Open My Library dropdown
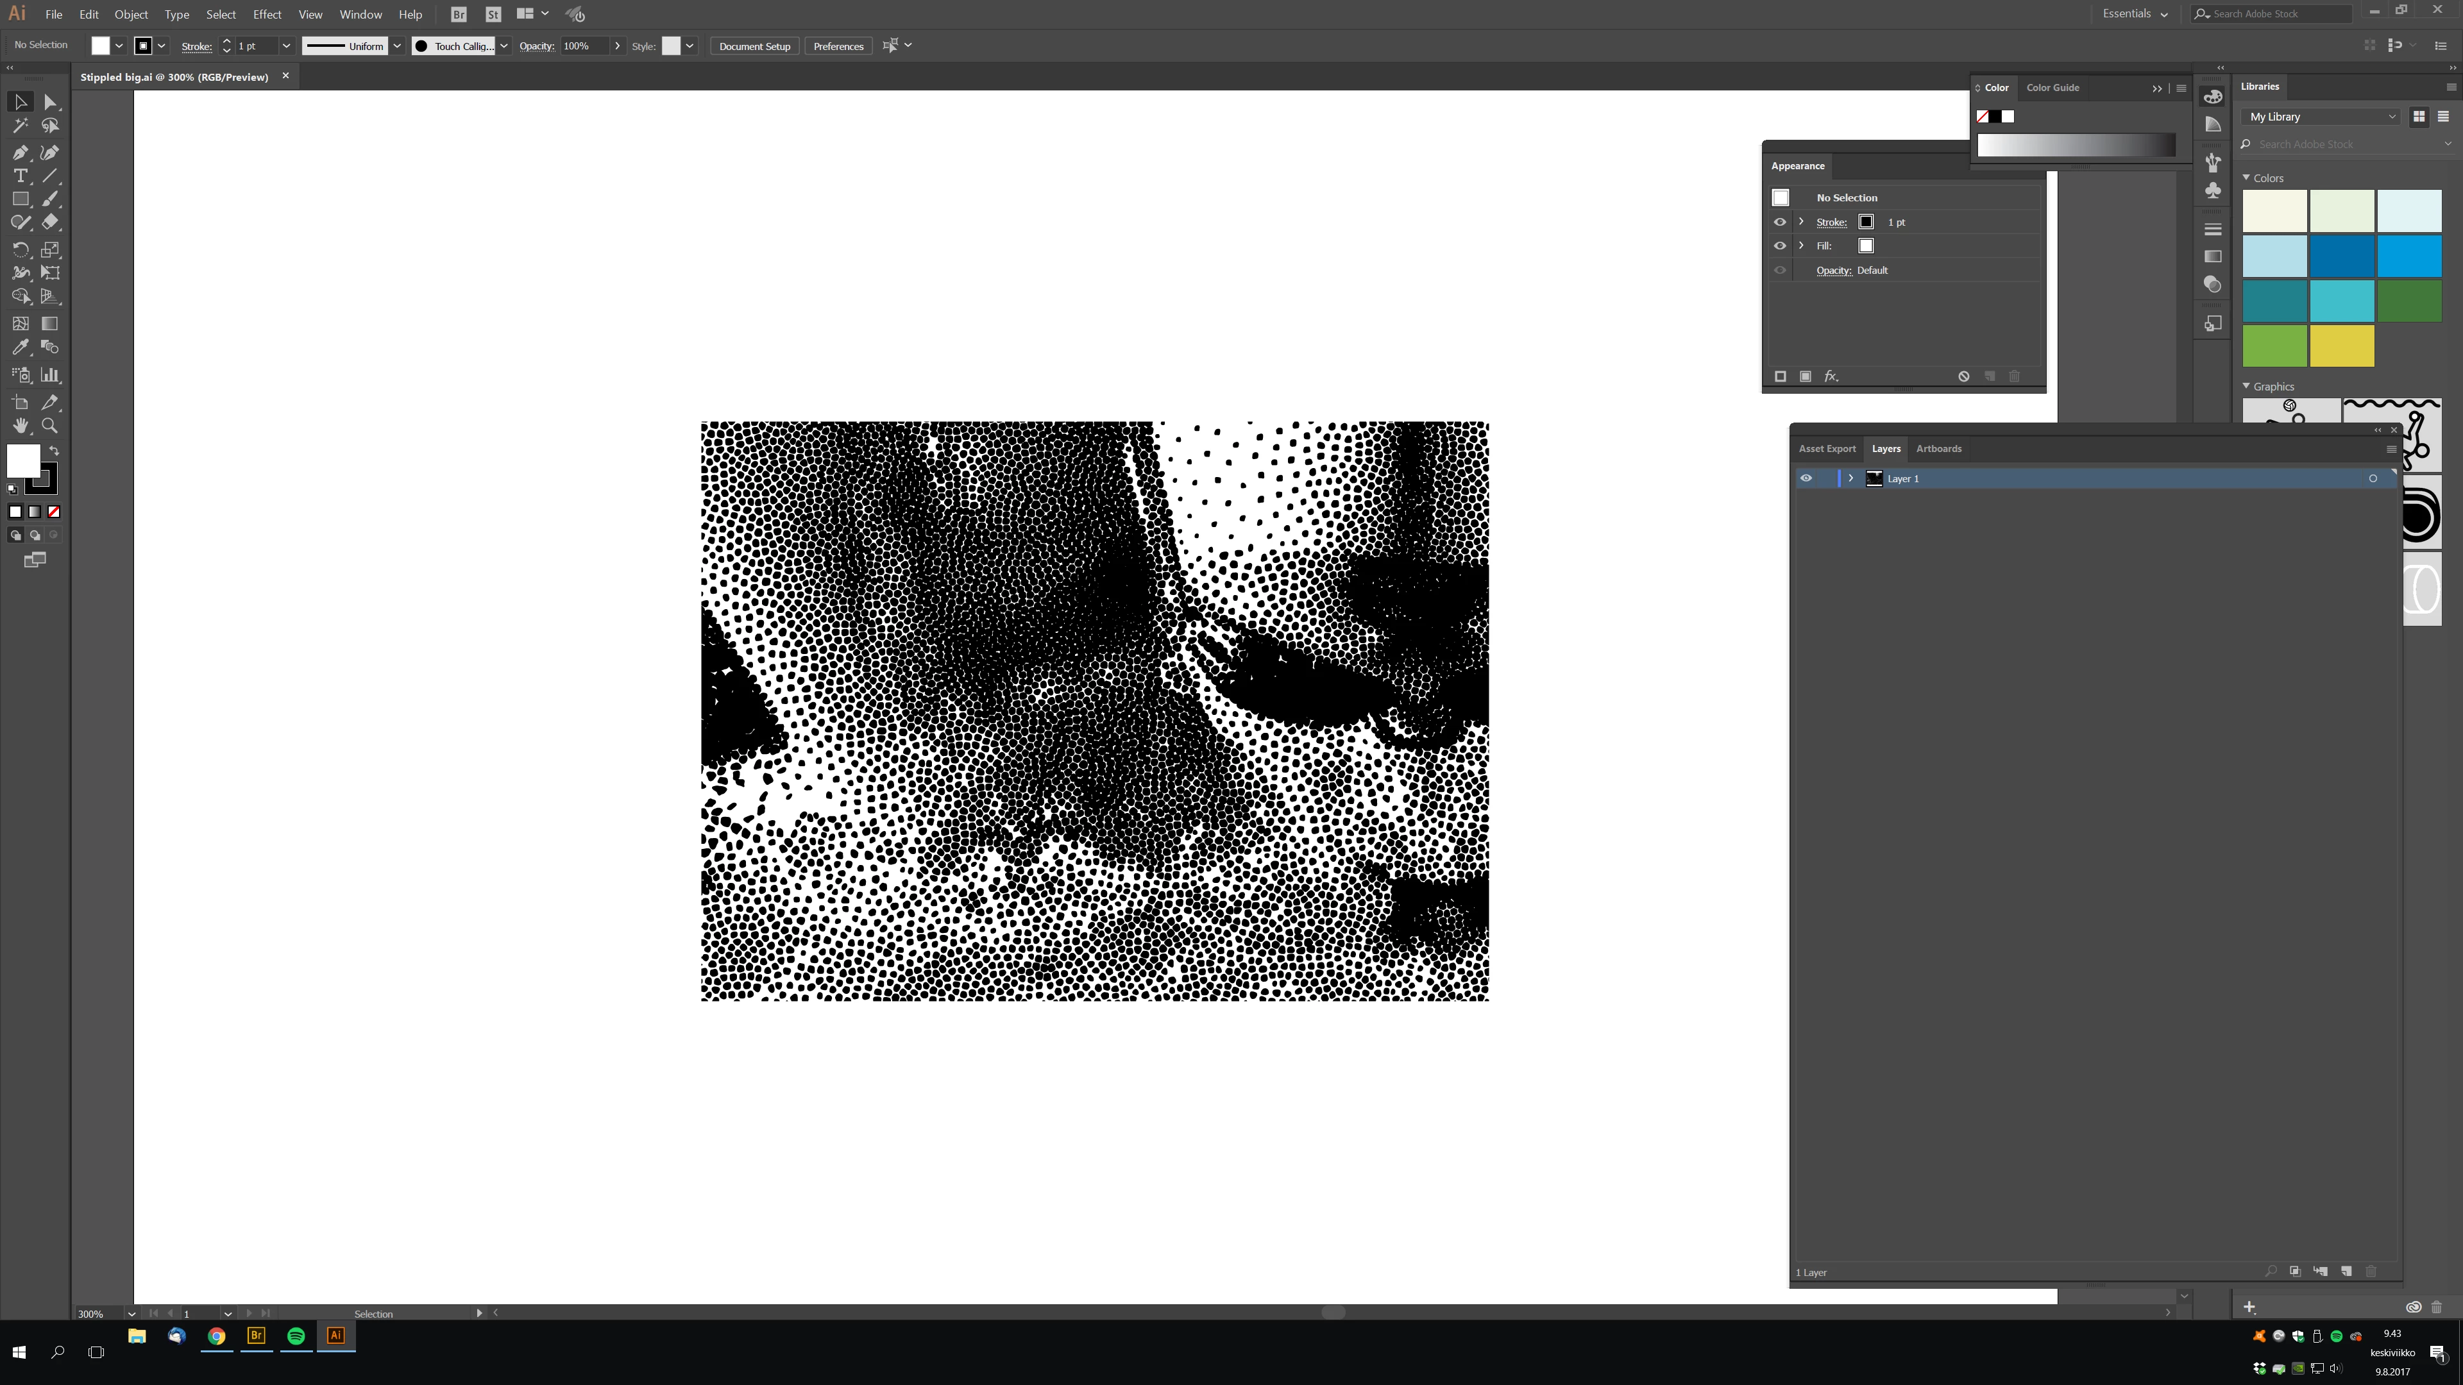Screen dimensions: 2463x1385 [2321, 117]
